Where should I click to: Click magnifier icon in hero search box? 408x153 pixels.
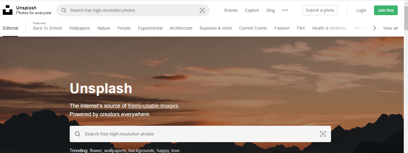pyautogui.click(x=78, y=134)
